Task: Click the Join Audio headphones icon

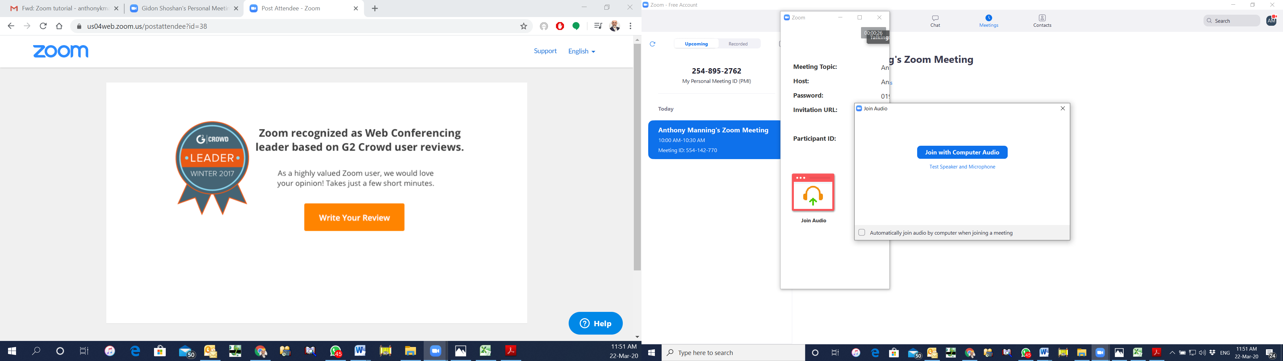Action: coord(813,193)
